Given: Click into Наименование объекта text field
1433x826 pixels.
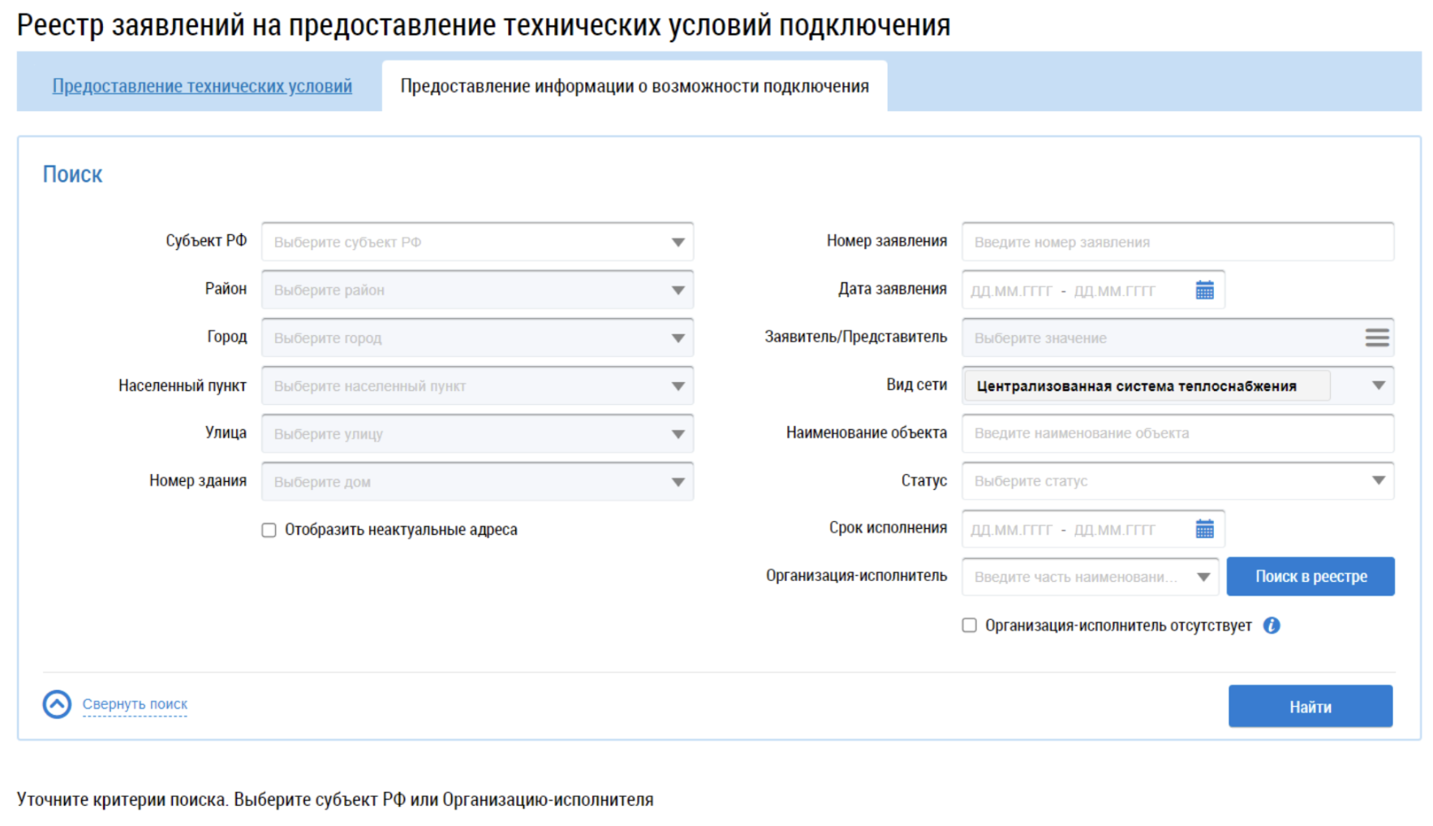Looking at the screenshot, I should [x=1177, y=433].
